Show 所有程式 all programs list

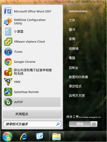pos(32,114)
